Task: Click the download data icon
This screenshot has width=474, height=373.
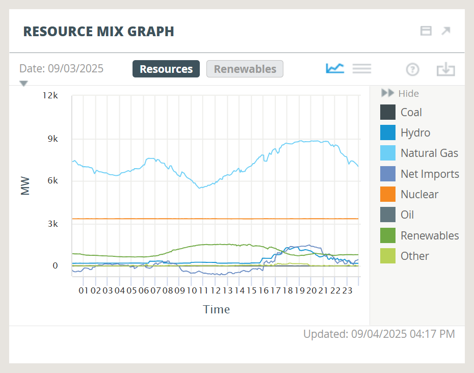Action: [445, 69]
